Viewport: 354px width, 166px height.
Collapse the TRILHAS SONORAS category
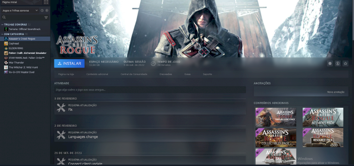(2, 24)
